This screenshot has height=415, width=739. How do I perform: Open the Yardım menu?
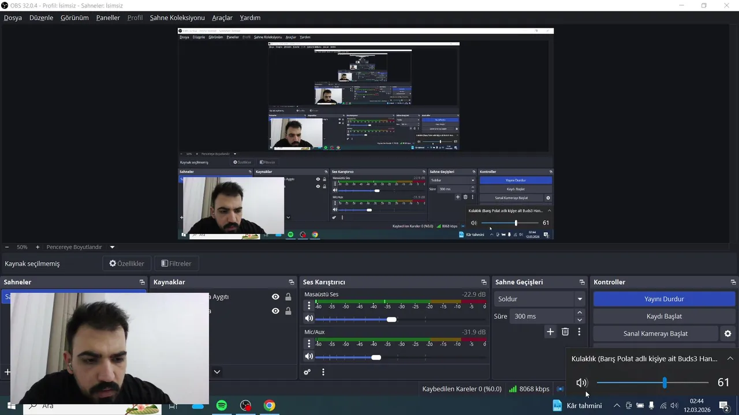(250, 18)
